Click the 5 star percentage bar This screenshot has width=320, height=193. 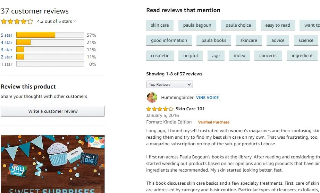(x=50, y=35)
